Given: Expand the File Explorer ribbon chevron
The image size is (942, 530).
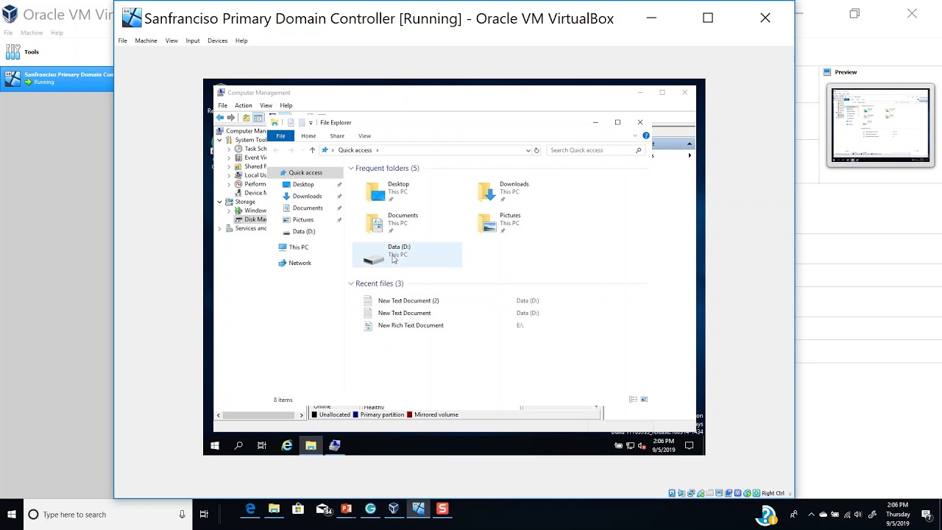Looking at the screenshot, I should click(x=635, y=135).
